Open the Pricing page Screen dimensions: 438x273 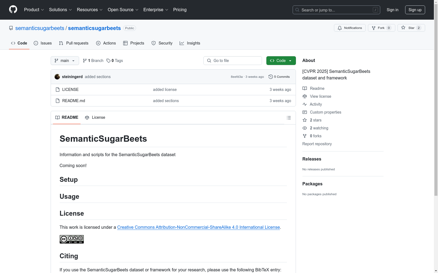pos(180,10)
